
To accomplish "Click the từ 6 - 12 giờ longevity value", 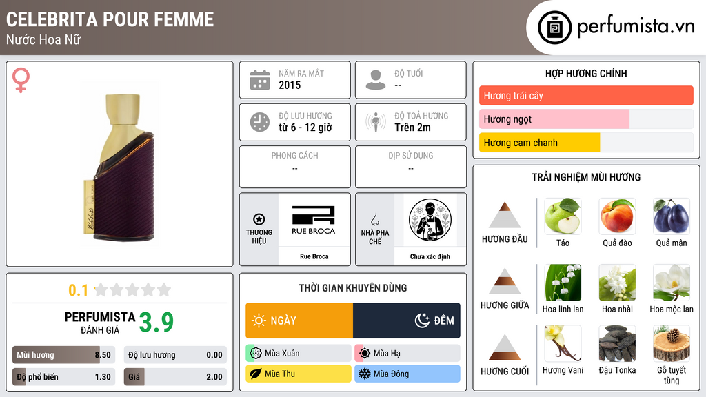I will [305, 128].
